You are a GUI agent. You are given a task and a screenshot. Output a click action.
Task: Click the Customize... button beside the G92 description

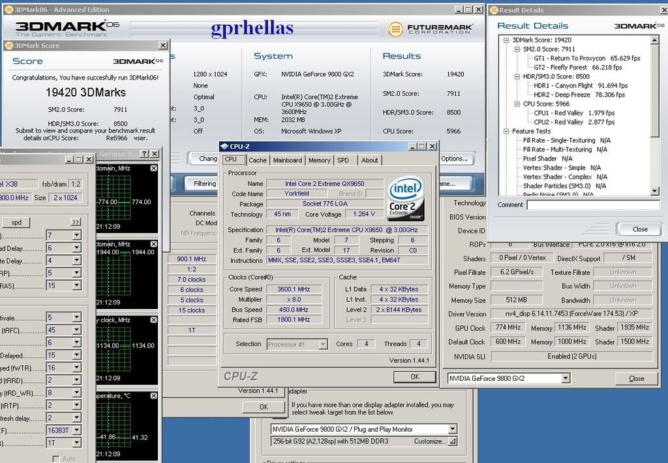435,441
